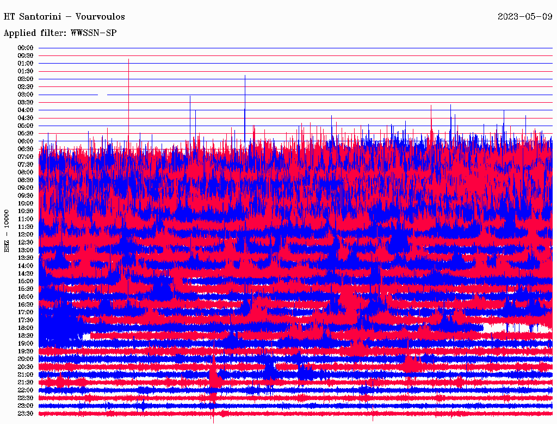Select the 01:00 time label

(26, 64)
